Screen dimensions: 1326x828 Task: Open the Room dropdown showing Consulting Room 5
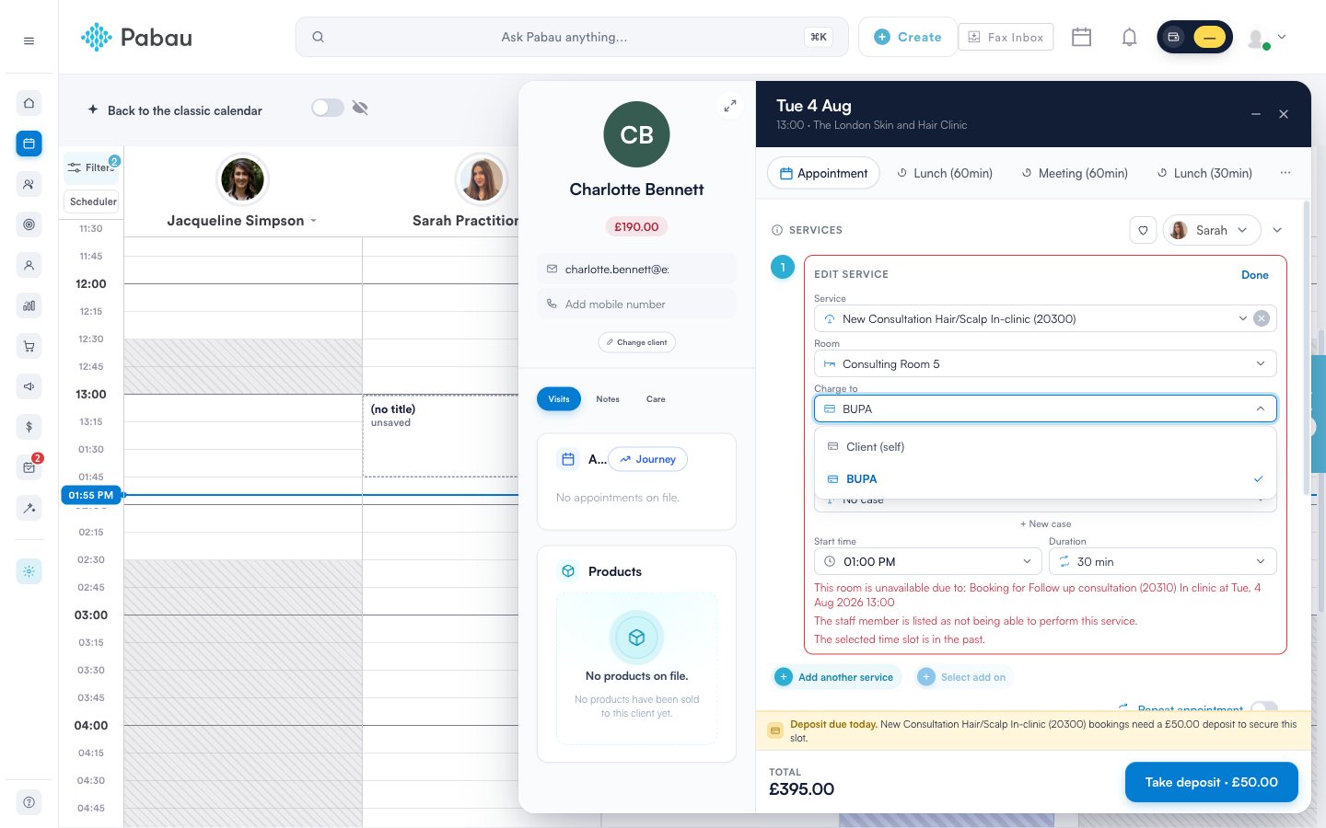click(x=1045, y=363)
